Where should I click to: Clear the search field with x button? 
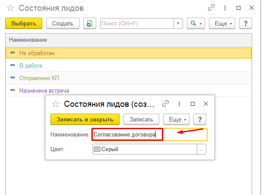pos(178,23)
